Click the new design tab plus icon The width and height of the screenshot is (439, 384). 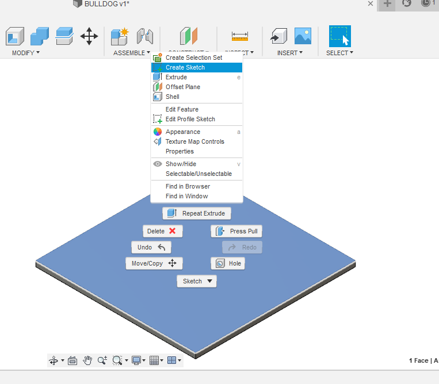pyautogui.click(x=387, y=4)
